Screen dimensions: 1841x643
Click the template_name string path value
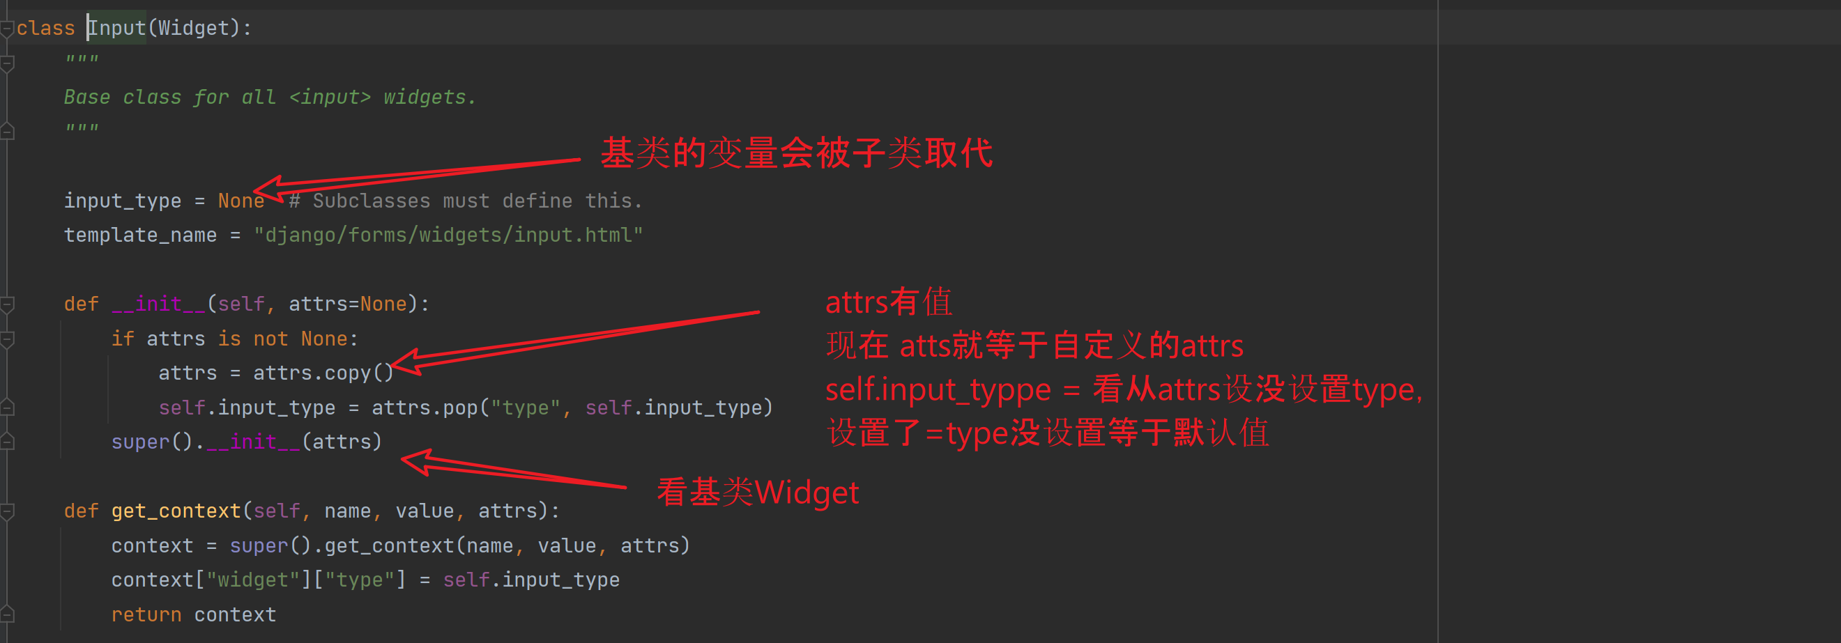pos(448,235)
